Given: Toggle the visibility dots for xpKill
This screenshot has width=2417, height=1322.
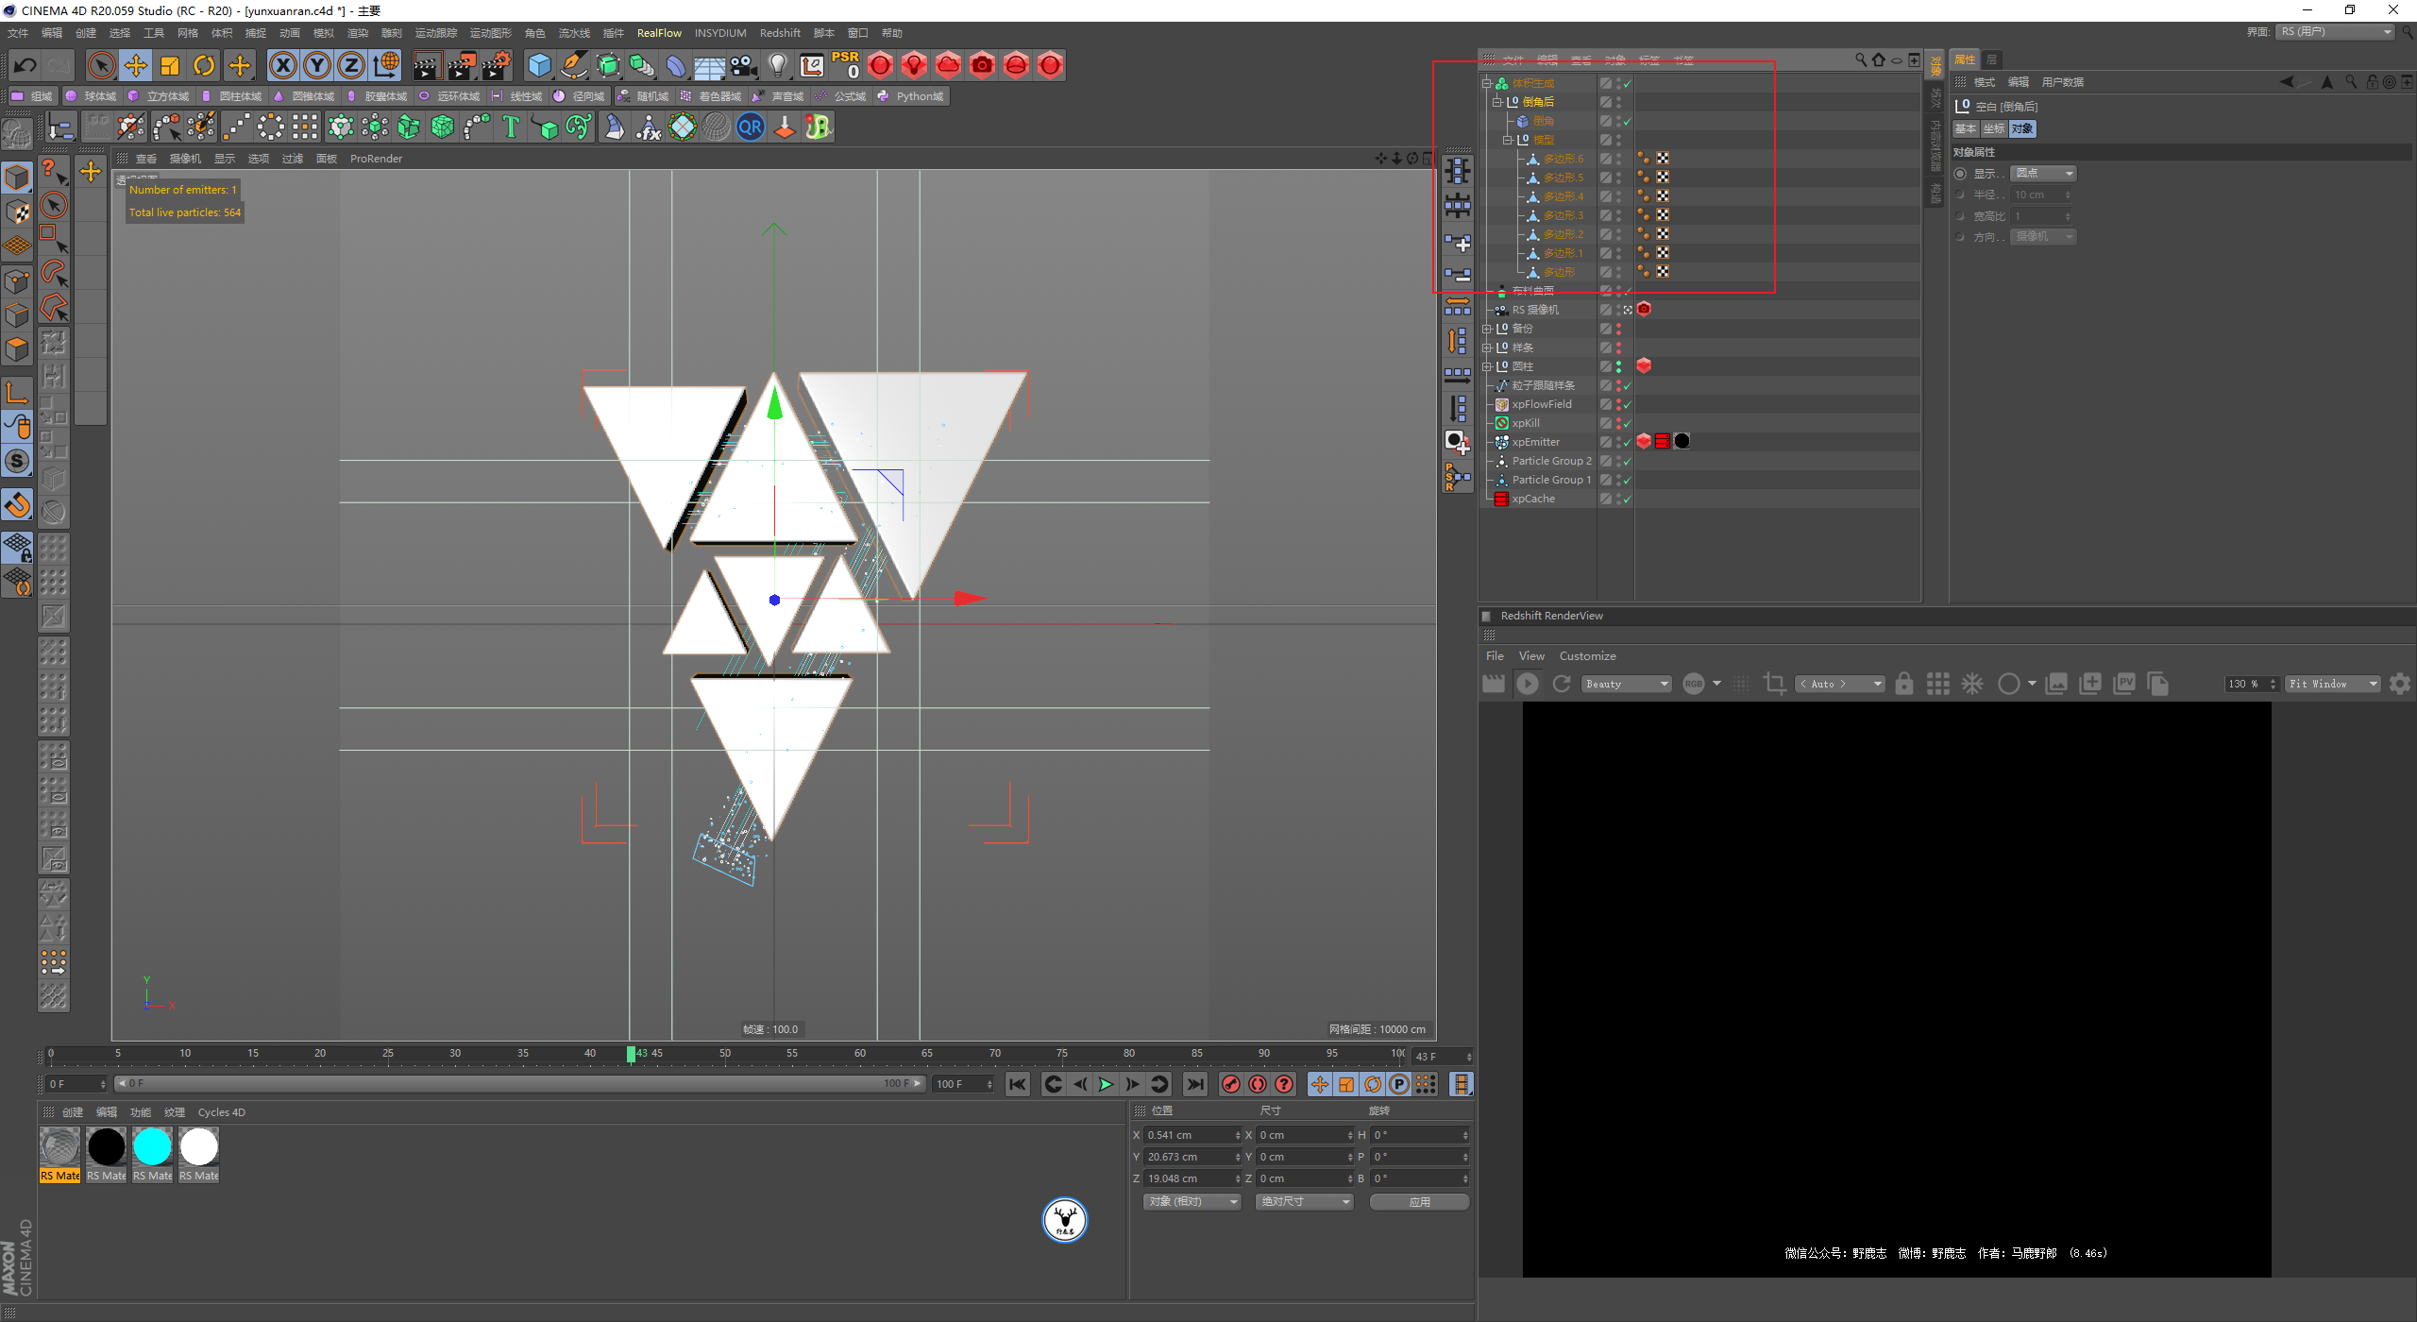Looking at the screenshot, I should 1618,423.
